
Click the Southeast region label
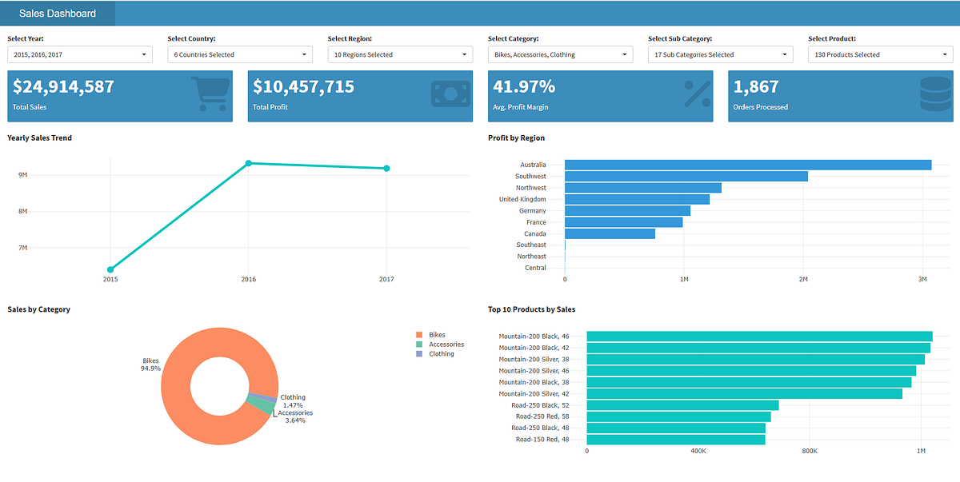pyautogui.click(x=531, y=245)
